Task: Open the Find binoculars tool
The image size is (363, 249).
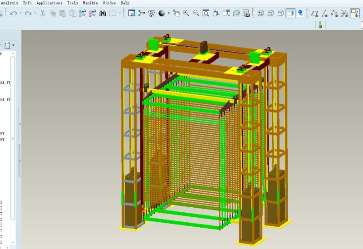Action: coord(103,13)
